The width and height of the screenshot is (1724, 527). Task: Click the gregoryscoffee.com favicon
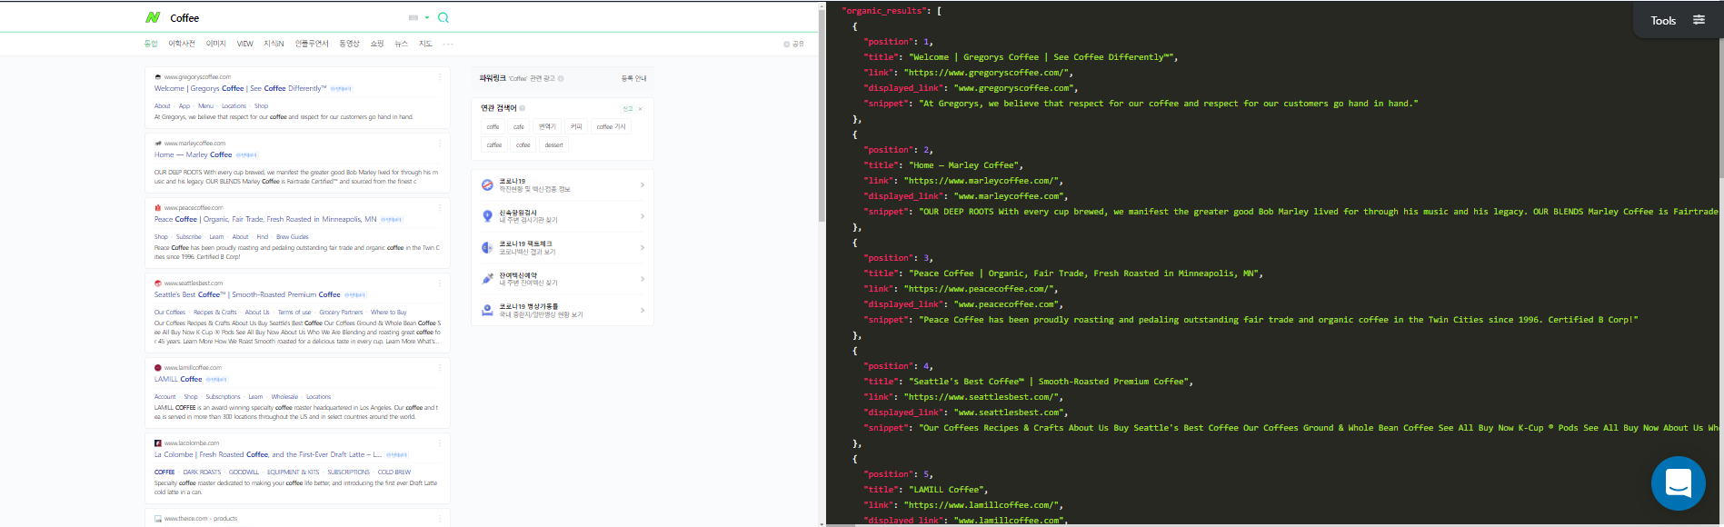point(158,77)
